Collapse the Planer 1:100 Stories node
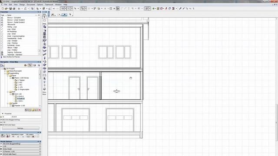Image resolution: width=278 pixels, height=156 pixels. 10,78
